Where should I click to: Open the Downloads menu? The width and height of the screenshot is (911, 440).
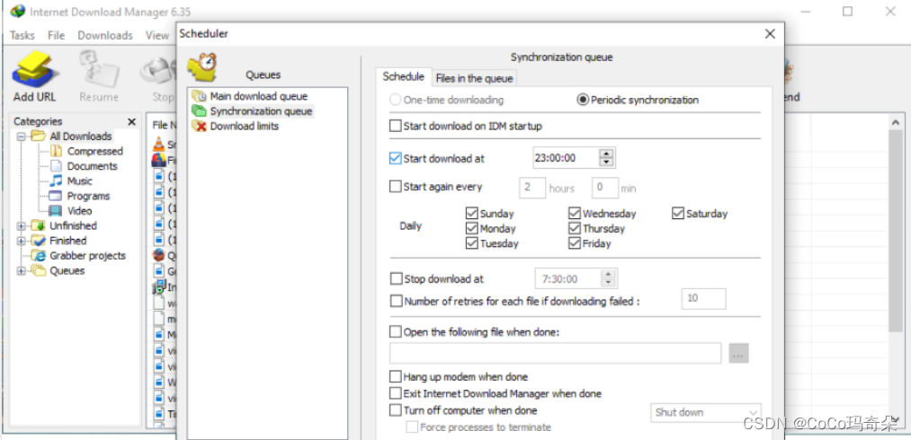pos(105,35)
